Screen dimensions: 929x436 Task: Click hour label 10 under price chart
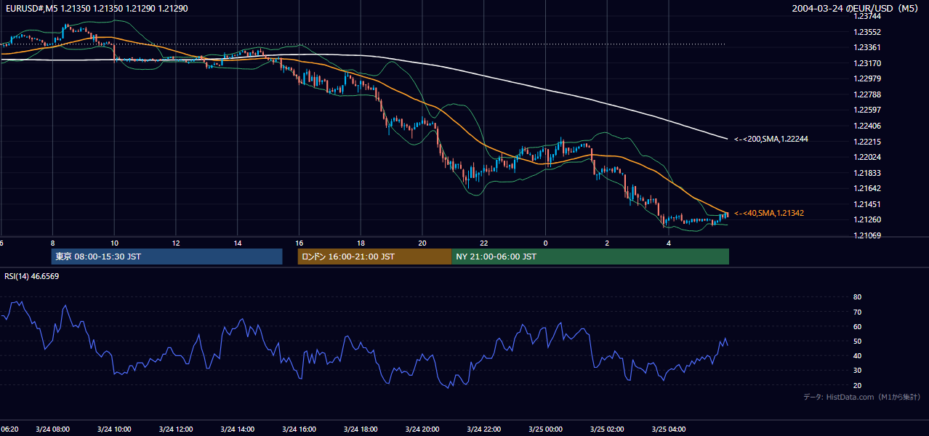114,243
